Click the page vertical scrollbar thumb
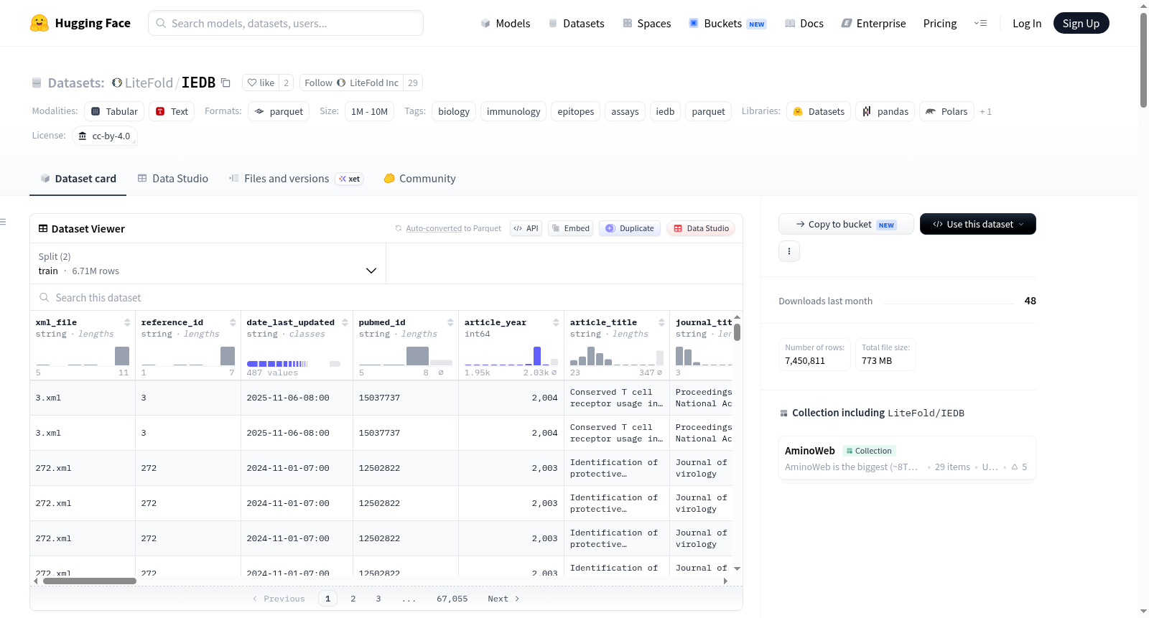The image size is (1149, 618). pos(1143,60)
